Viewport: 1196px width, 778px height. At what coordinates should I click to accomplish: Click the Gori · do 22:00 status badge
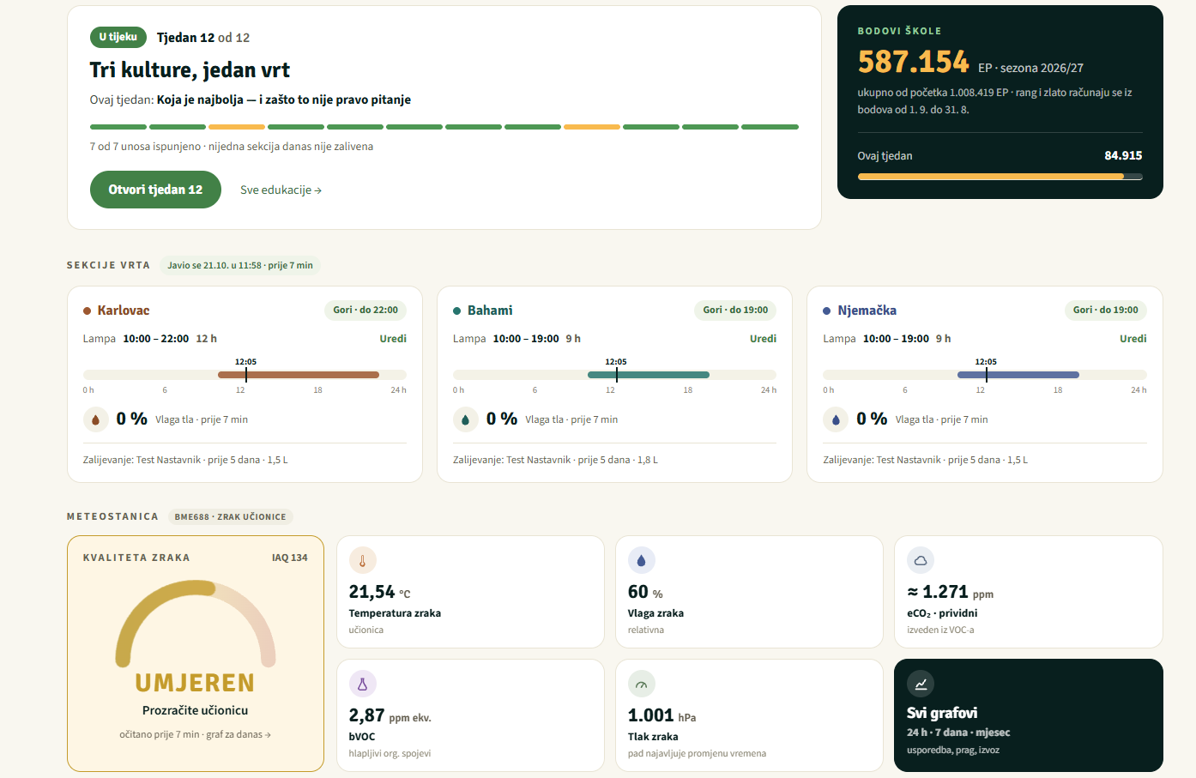[365, 310]
